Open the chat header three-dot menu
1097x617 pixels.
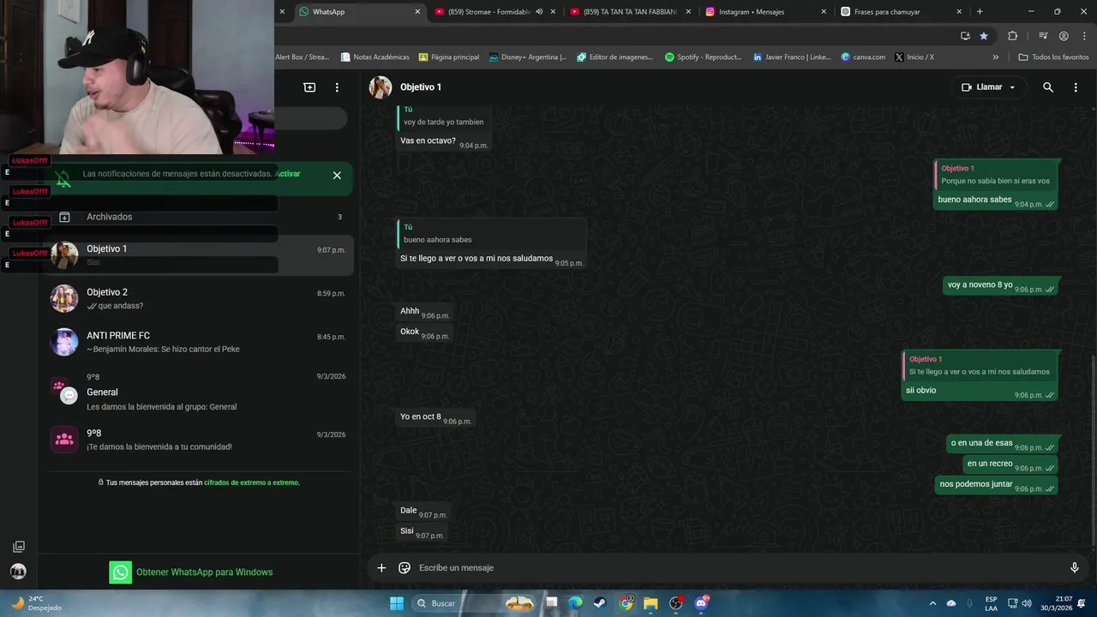click(x=1076, y=87)
